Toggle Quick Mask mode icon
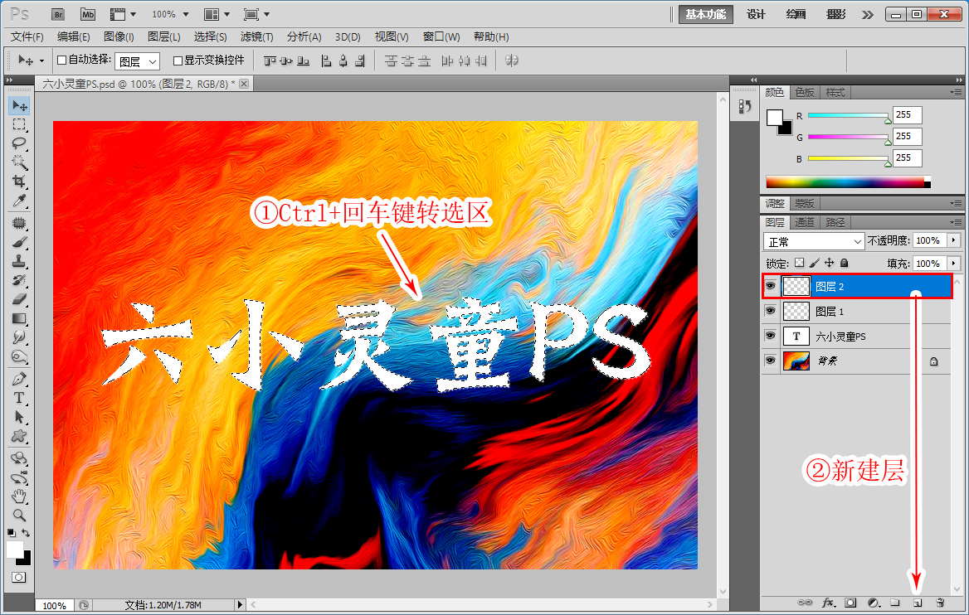Image resolution: width=969 pixels, height=615 pixels. click(x=19, y=578)
